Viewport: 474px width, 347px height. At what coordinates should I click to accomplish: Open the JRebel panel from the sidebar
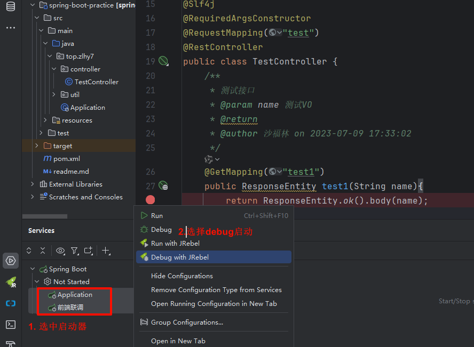(11, 282)
